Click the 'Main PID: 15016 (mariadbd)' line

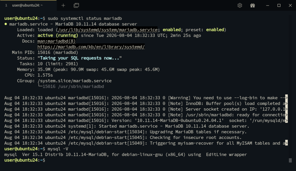pyautogui.click(x=45, y=53)
